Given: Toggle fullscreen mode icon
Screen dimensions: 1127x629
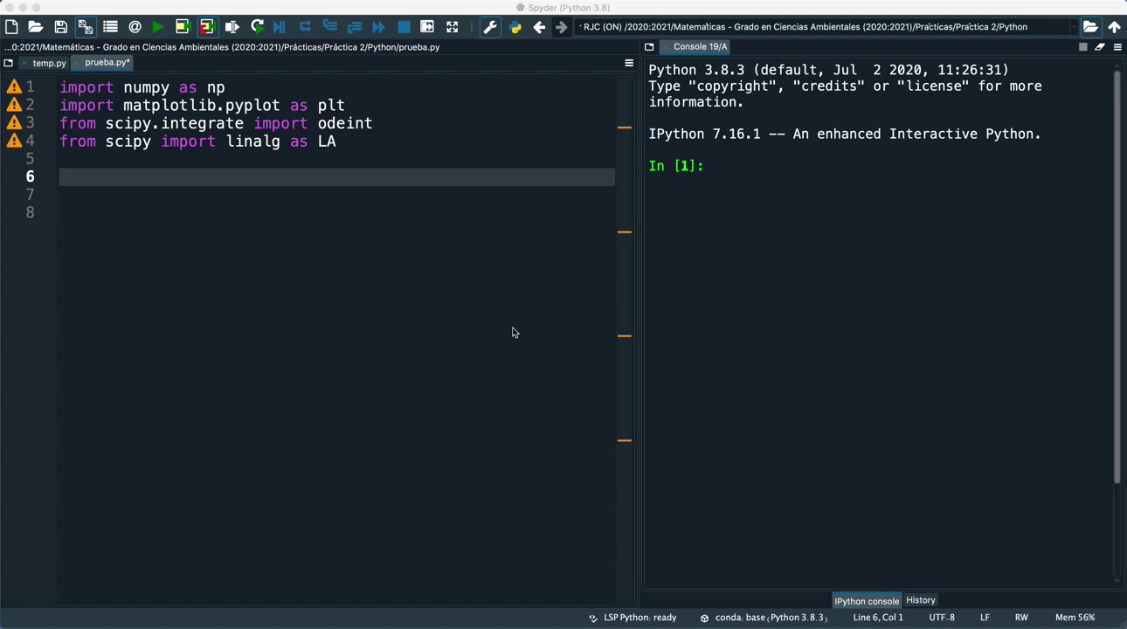Looking at the screenshot, I should point(452,27).
